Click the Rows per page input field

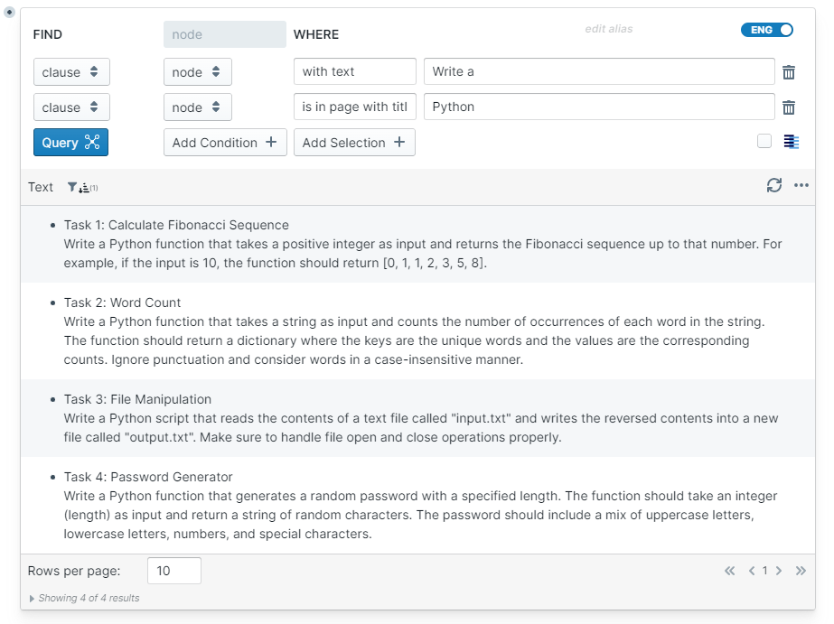tap(173, 571)
